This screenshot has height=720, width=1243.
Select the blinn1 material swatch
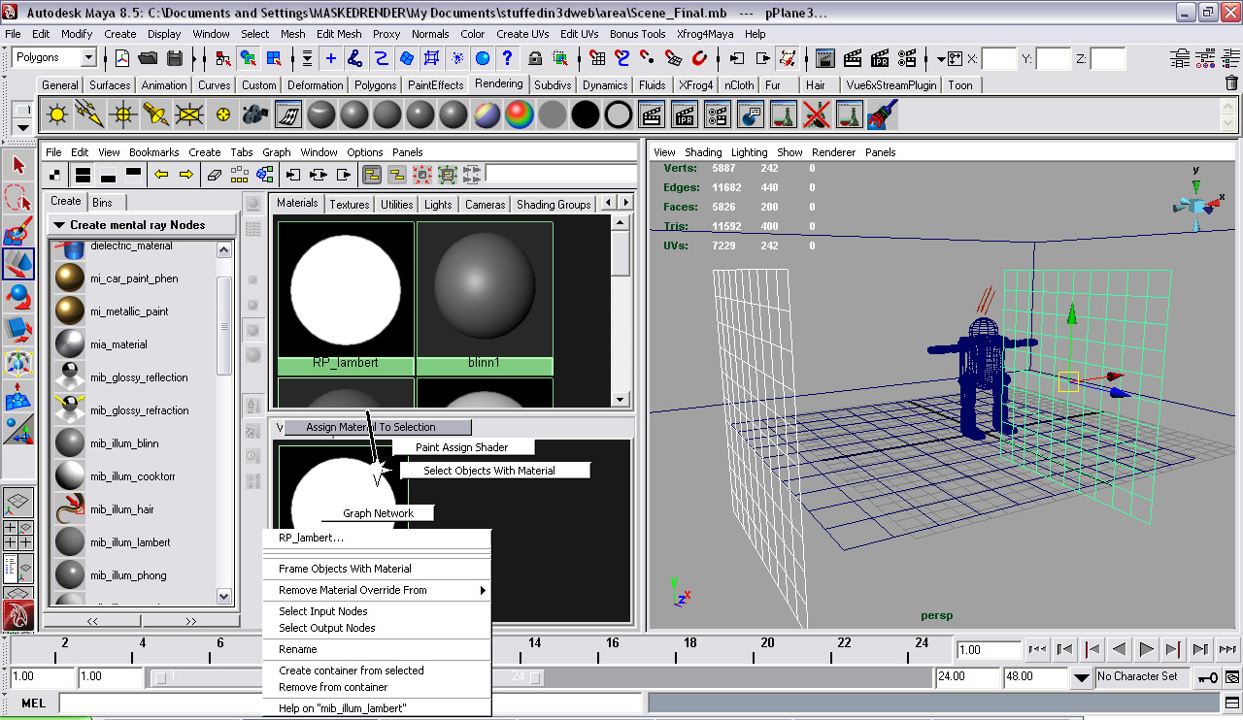pyautogui.click(x=485, y=298)
